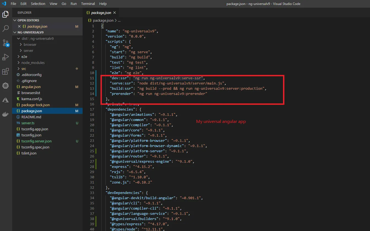This screenshot has width=370, height=231.
Task: Click the info icon beside README.md
Action: 18,117
